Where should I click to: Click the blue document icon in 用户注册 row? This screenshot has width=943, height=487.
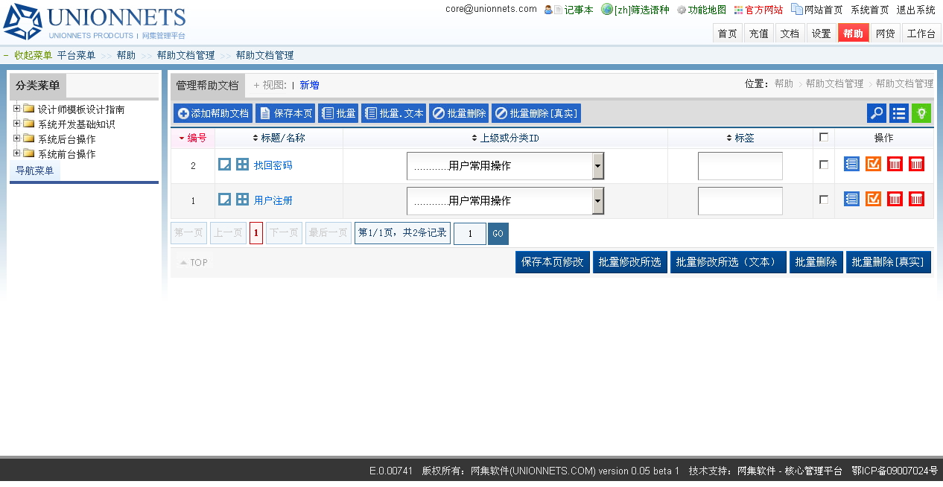coord(851,199)
